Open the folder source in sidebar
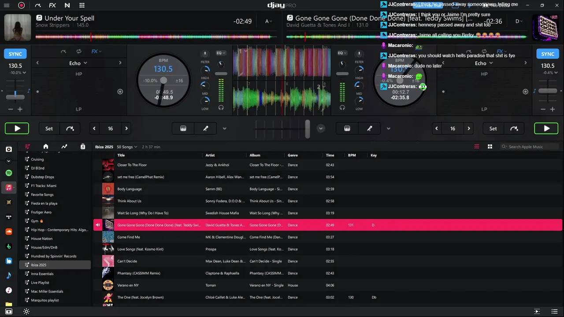The image size is (564, 317). 9,304
